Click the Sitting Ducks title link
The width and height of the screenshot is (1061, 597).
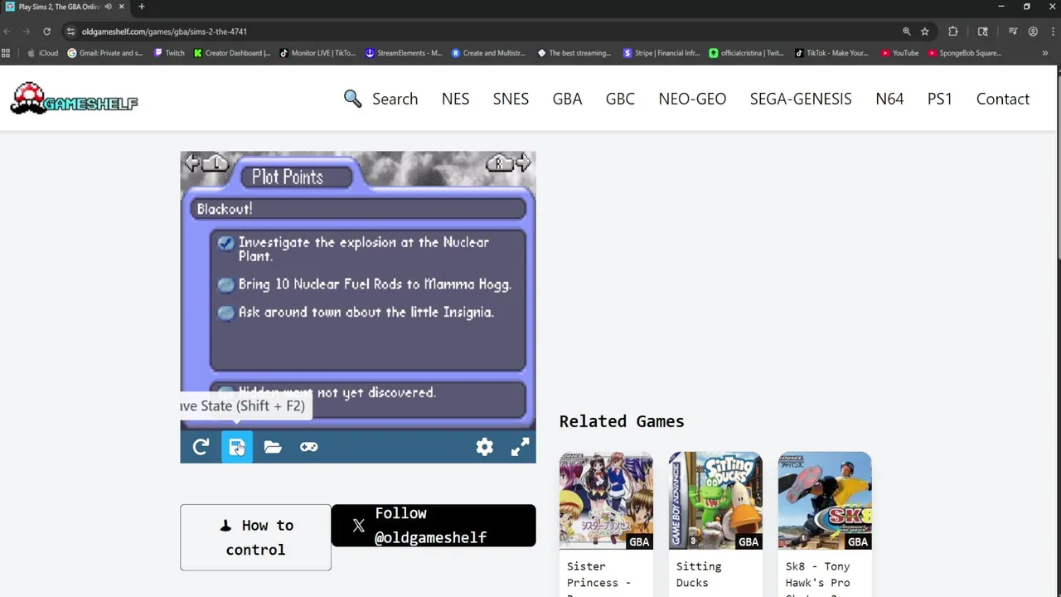pos(699,575)
